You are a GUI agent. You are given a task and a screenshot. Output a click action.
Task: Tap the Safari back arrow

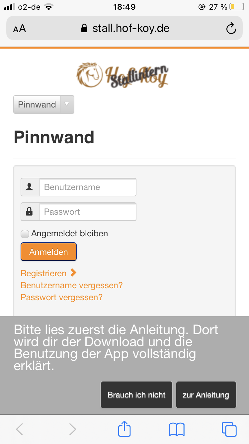[x=20, y=429]
